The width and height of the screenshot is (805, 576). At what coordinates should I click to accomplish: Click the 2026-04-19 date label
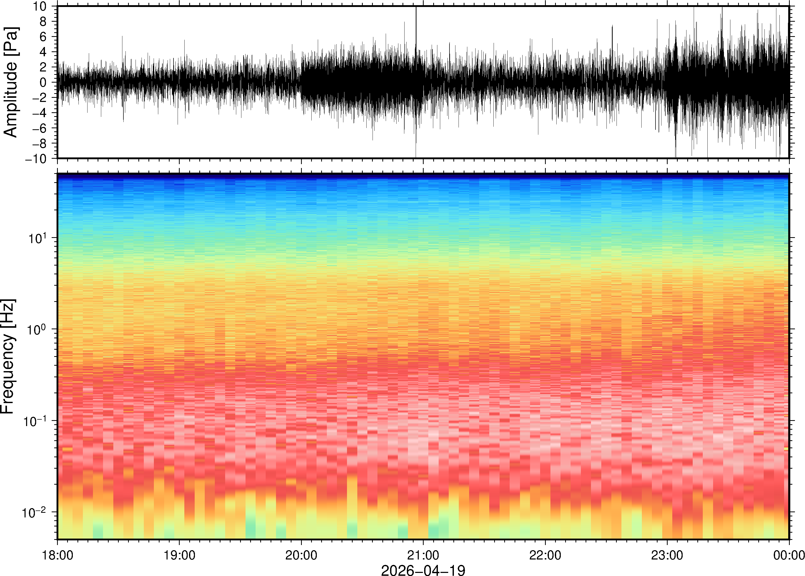pyautogui.click(x=423, y=570)
